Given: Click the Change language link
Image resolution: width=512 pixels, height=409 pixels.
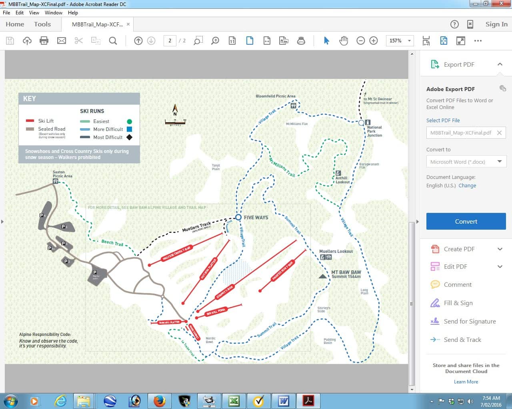Looking at the screenshot, I should [x=467, y=185].
